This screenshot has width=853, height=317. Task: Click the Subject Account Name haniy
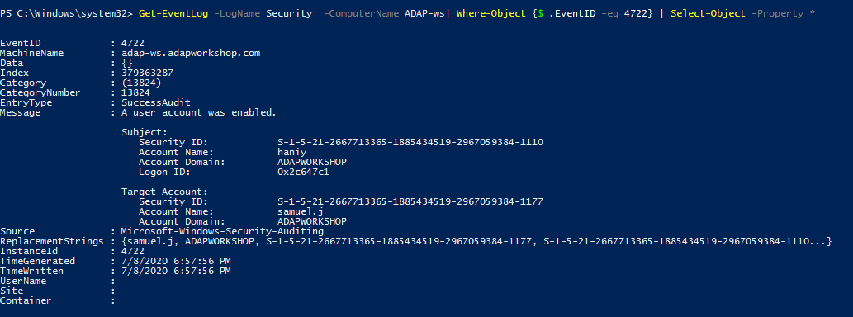[x=292, y=152]
